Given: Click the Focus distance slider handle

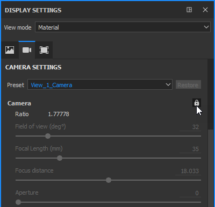Looking at the screenshot, I should pyautogui.click(x=109, y=180).
